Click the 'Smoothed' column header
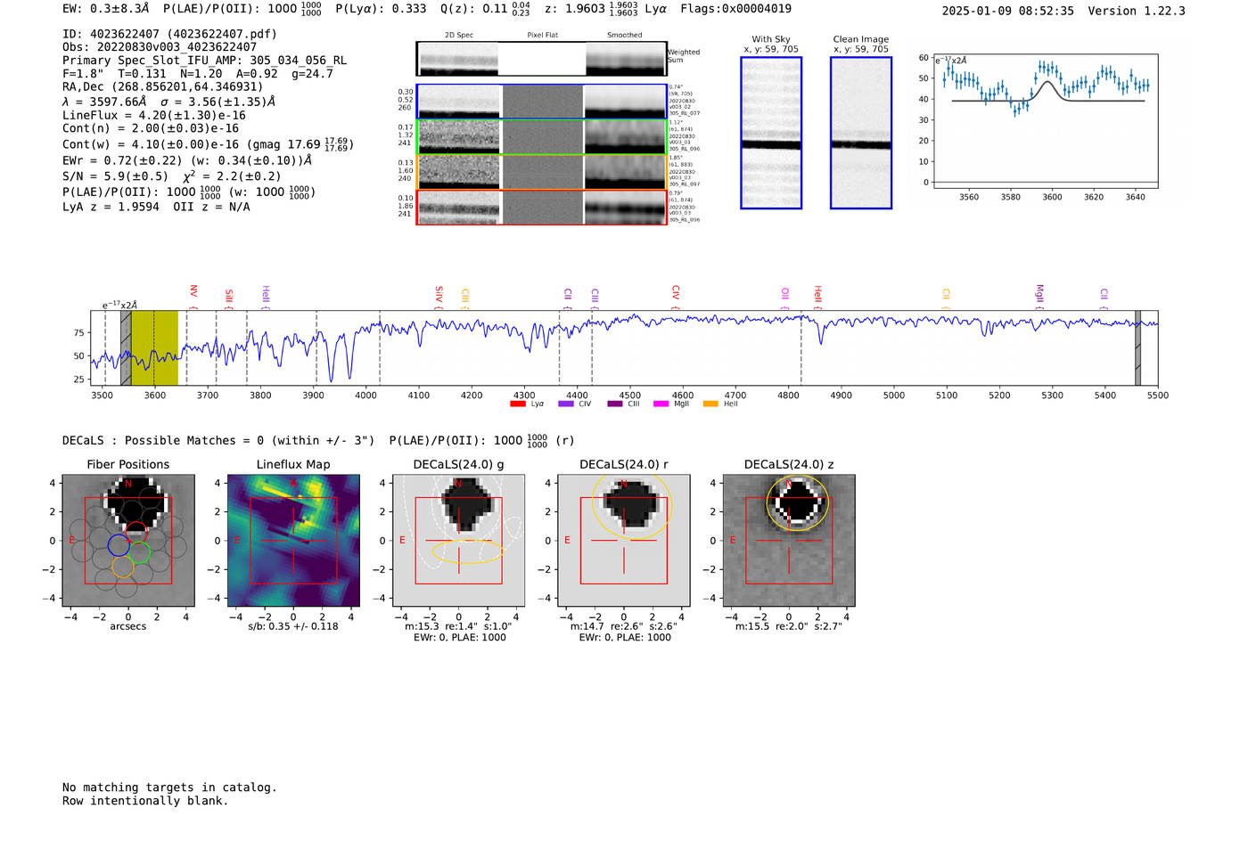This screenshot has width=1248, height=849. 624,35
